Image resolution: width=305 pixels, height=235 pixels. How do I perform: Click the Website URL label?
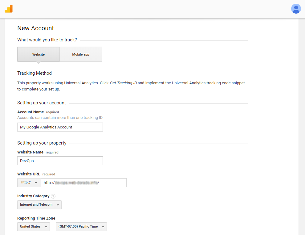tap(29, 174)
